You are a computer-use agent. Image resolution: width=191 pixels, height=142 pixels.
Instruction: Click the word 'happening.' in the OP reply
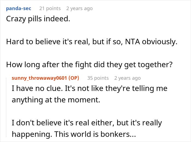[x=32, y=134]
